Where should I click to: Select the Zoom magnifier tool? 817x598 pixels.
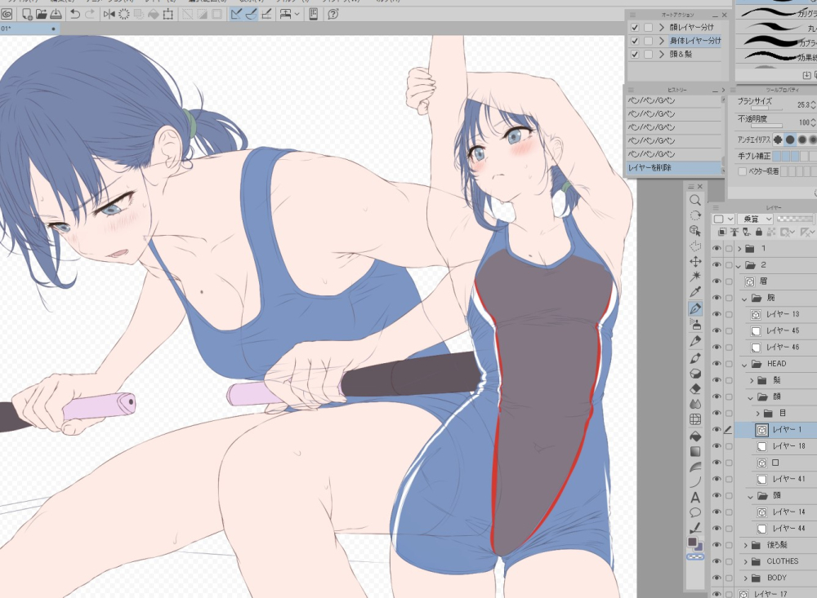695,200
